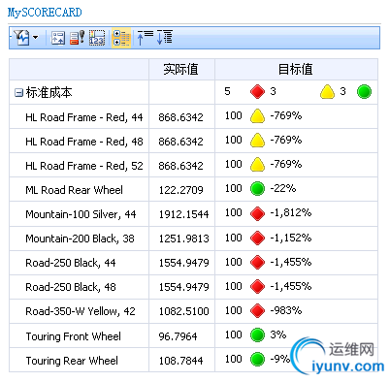Click the -1,152% variance value
Screen dimensions: 390x382
click(x=291, y=238)
